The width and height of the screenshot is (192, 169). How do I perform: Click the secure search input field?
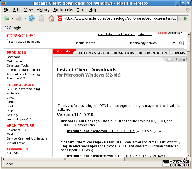[100, 43]
